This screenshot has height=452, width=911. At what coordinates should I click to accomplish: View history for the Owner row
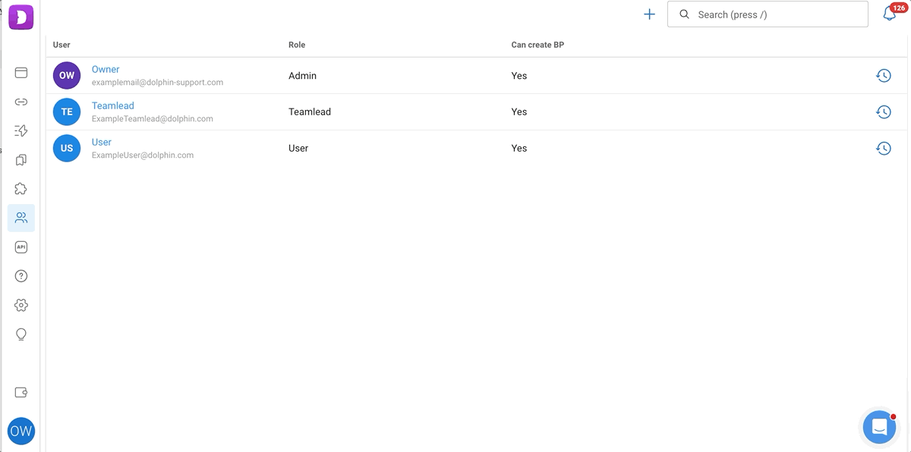click(x=884, y=76)
